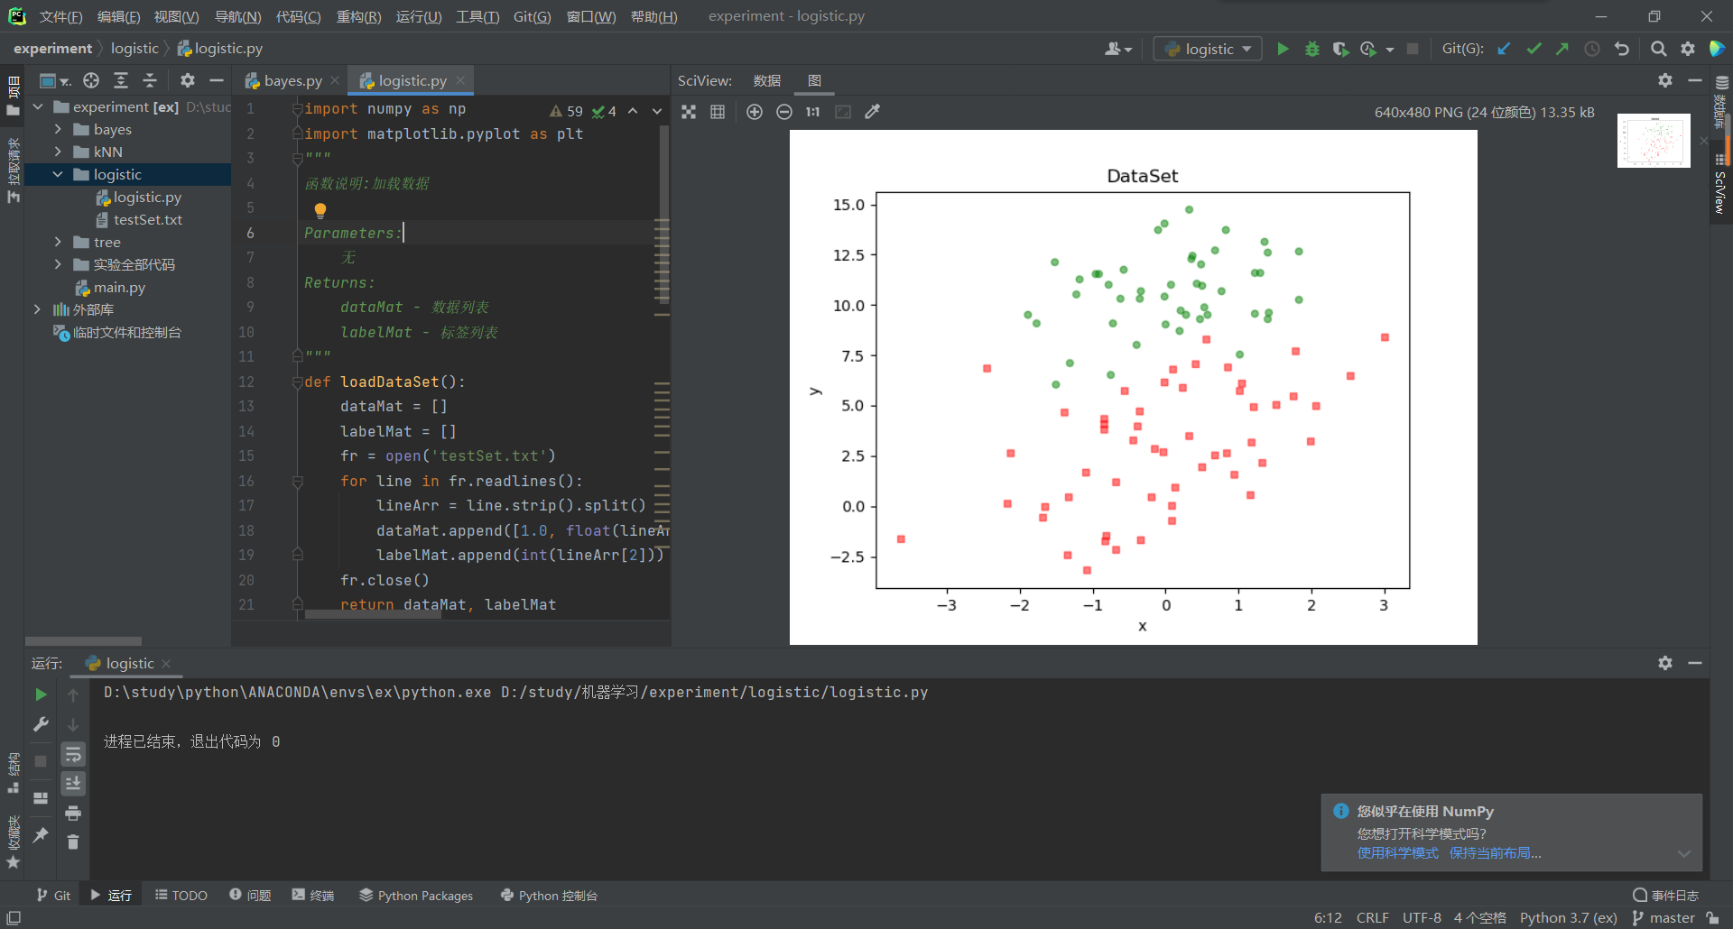Toggle scroll to end in run console

coord(73,783)
